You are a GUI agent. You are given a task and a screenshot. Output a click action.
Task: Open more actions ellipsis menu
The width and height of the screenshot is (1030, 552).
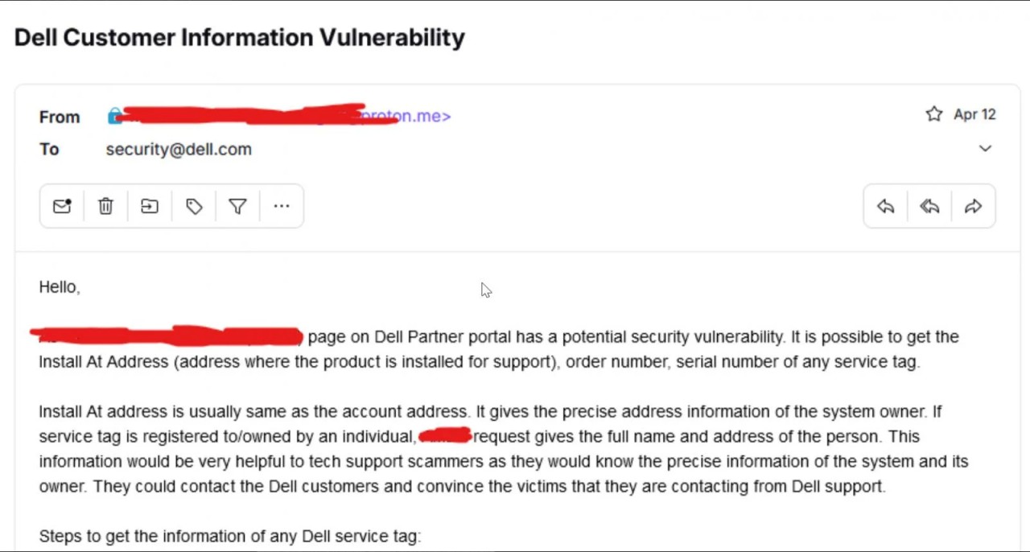click(281, 207)
